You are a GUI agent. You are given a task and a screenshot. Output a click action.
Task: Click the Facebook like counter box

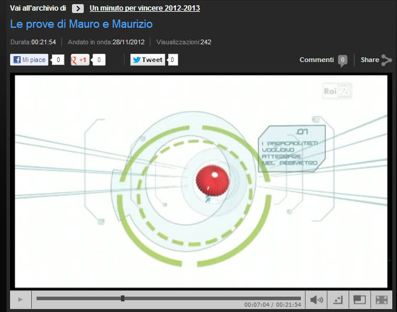coord(58,60)
